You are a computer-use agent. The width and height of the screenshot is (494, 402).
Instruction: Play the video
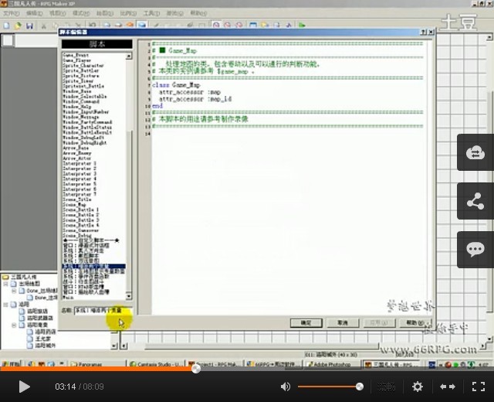point(24,387)
